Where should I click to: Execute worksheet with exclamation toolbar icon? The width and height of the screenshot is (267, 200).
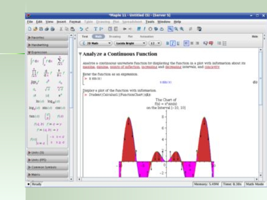[x=145, y=29]
